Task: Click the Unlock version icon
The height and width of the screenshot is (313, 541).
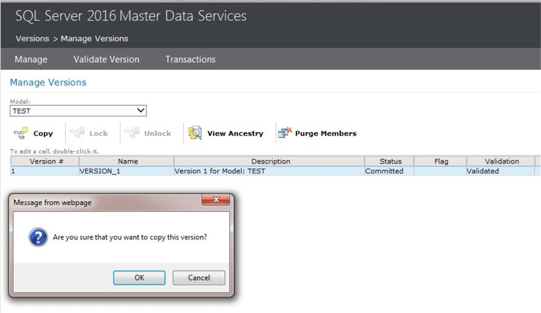Action: click(132, 133)
